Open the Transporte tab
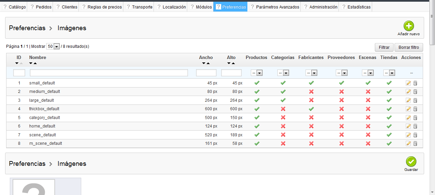Screen dimensions: 435x195 [139, 7]
